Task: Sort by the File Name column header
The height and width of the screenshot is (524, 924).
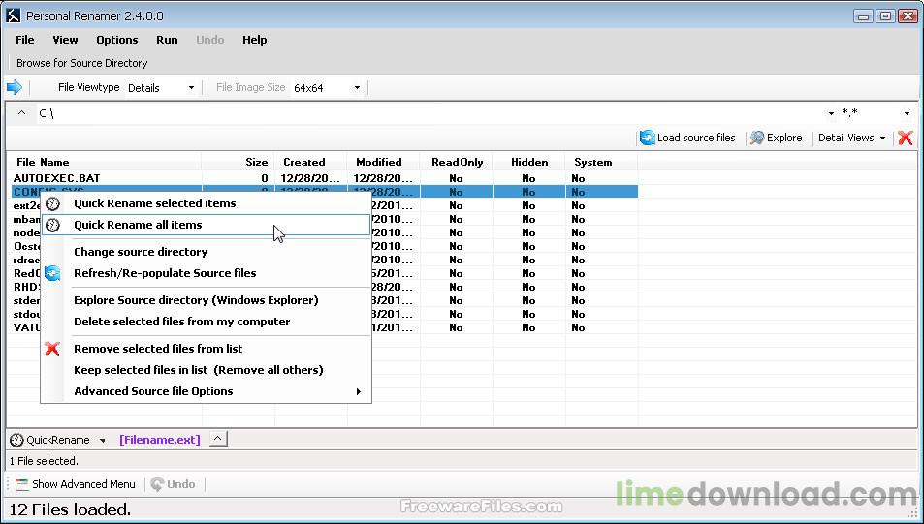Action: point(105,162)
